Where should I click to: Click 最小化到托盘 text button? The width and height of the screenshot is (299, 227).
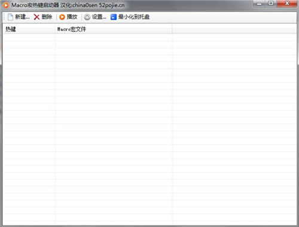point(134,17)
